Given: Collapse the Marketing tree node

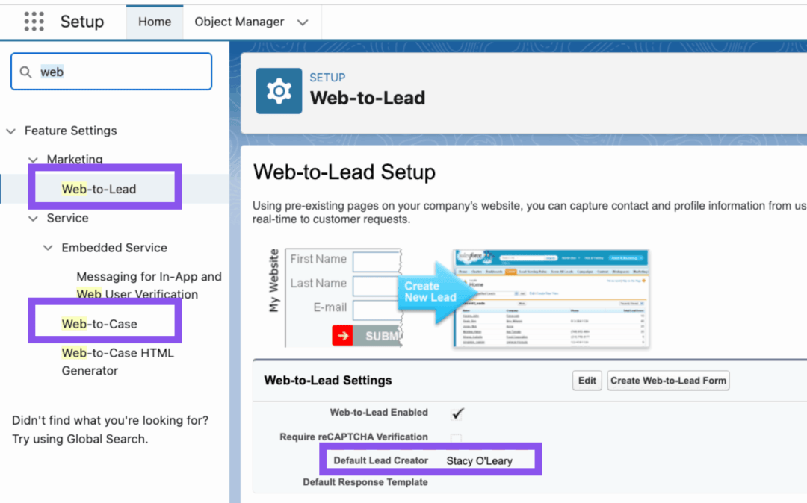Looking at the screenshot, I should tap(33, 160).
